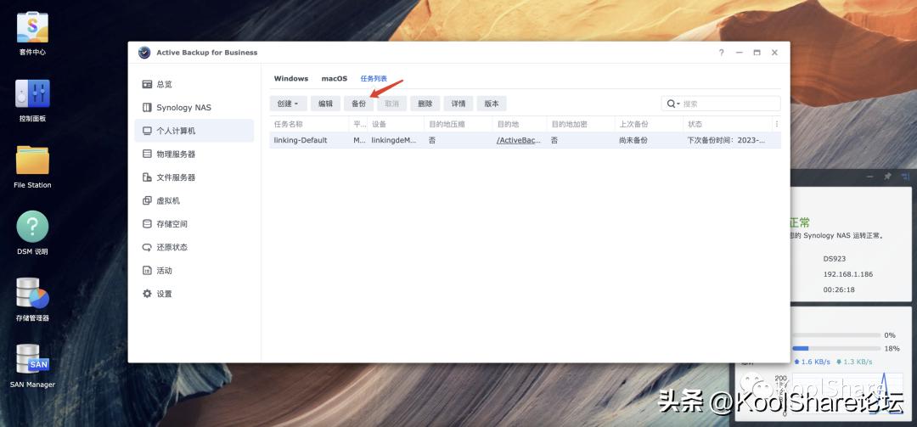Open the 创建 create dropdown

(x=288, y=104)
